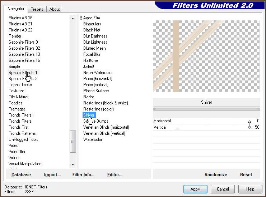Choose the Aged Film filter
The width and height of the screenshot is (266, 197).
(92, 18)
